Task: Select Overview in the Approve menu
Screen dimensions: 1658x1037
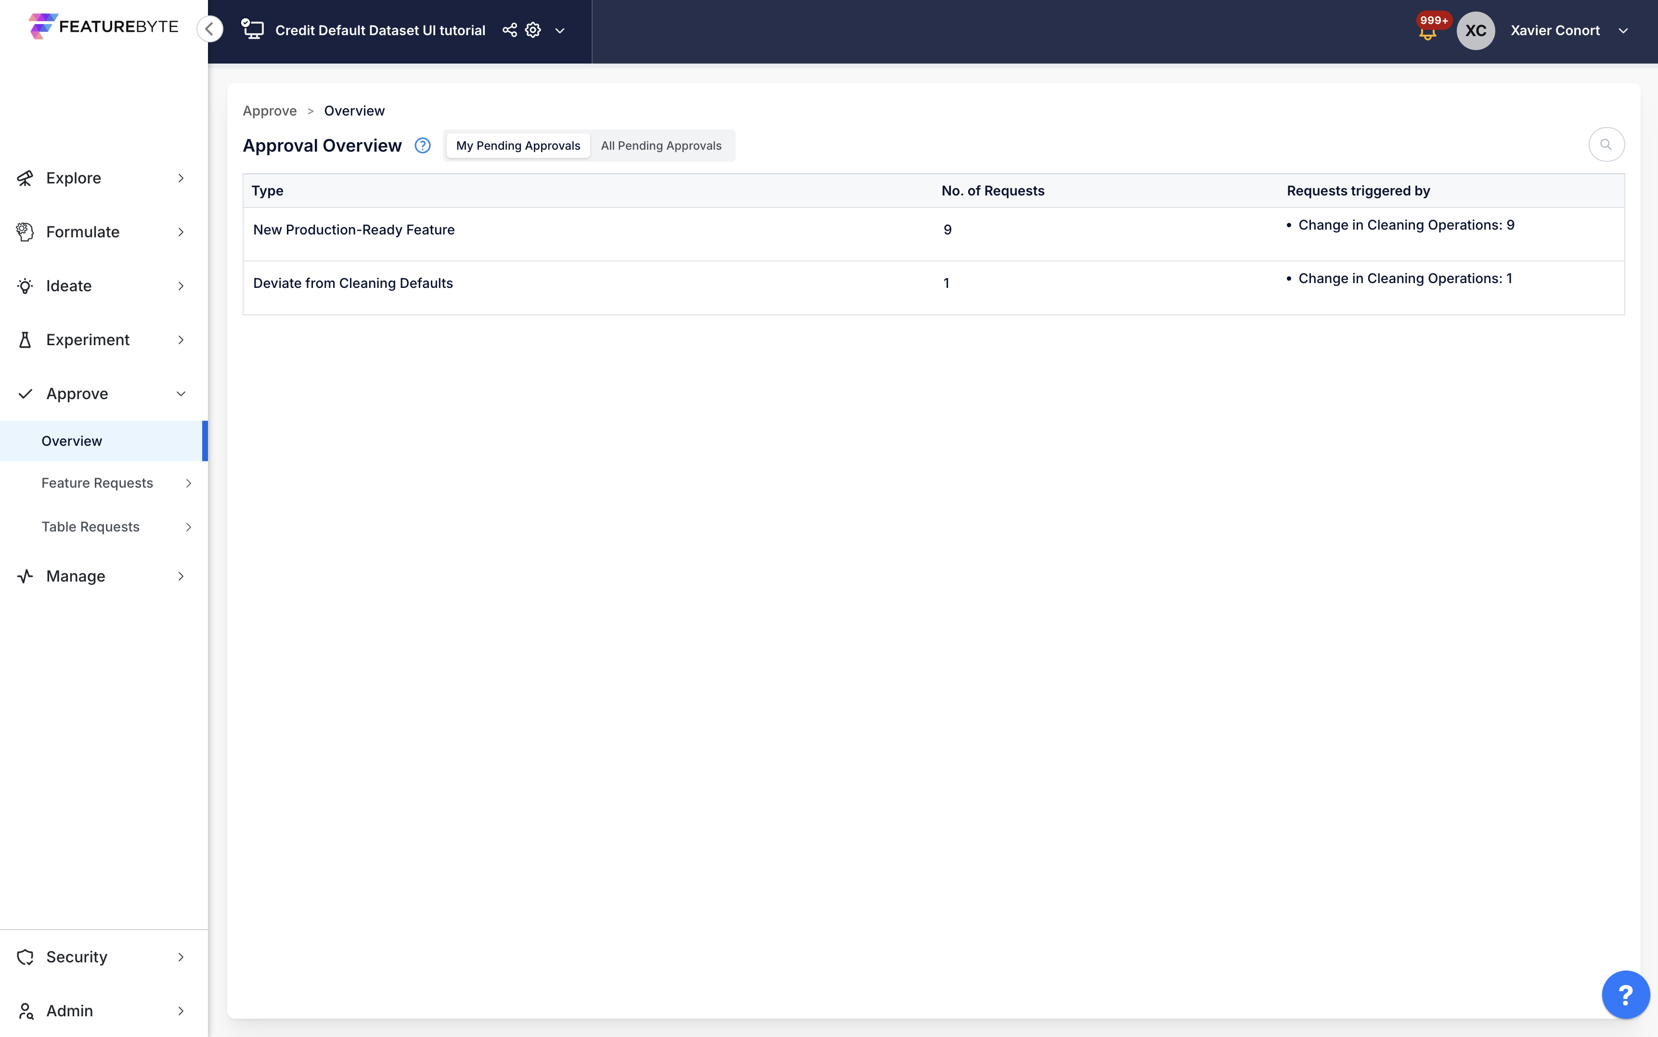Action: (x=72, y=441)
